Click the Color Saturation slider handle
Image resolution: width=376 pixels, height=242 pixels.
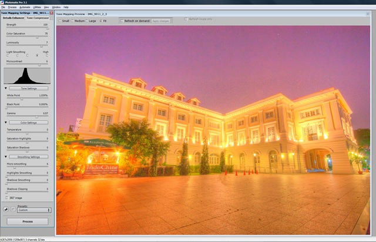pyautogui.click(x=37, y=37)
